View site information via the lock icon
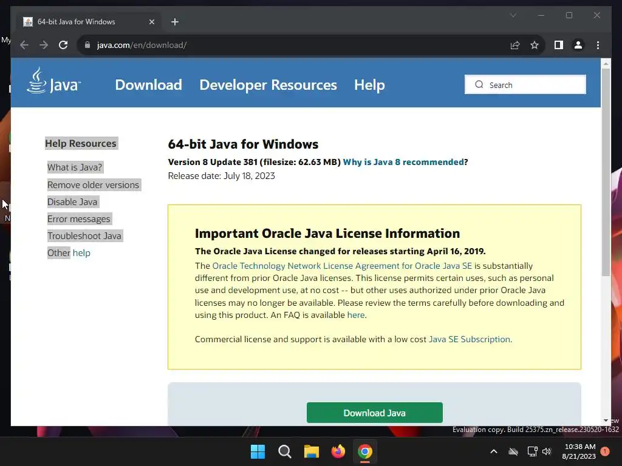Screen dimensions: 622x466 (x=87, y=45)
